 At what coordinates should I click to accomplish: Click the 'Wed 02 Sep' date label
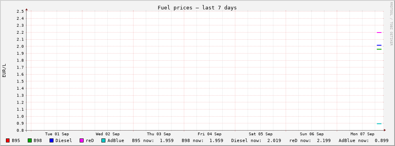pyautogui.click(x=108, y=134)
